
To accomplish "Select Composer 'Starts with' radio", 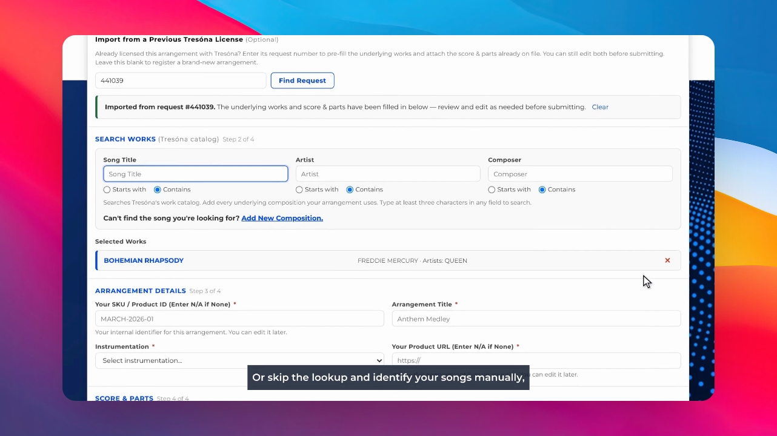I will coord(492,190).
